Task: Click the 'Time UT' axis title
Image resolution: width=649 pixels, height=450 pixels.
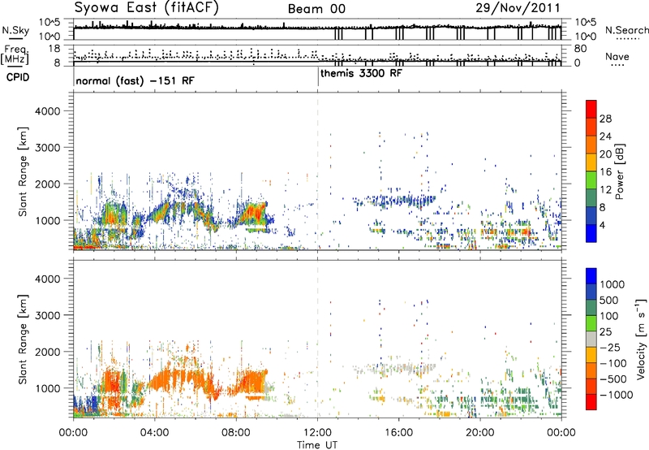Action: pyautogui.click(x=317, y=444)
